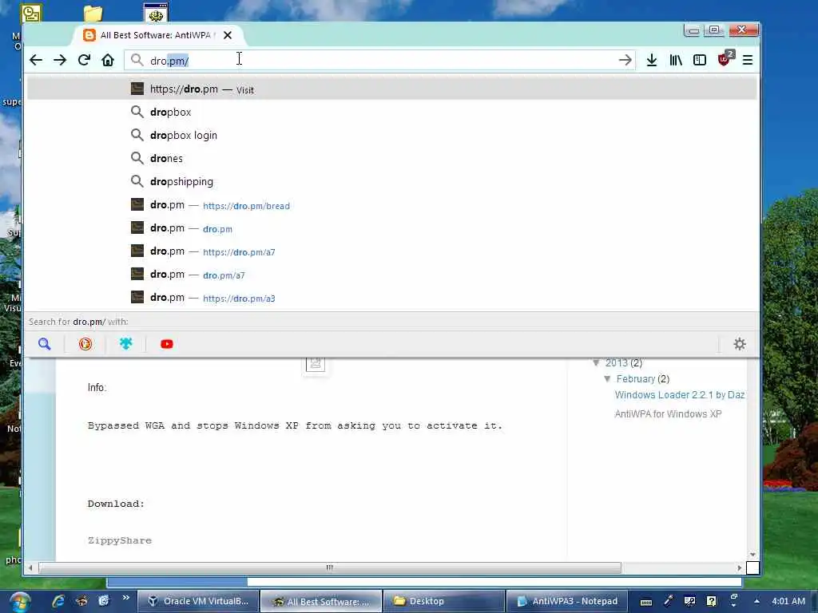
Task: Collapse the 2013 archive triangle
Action: (x=596, y=362)
